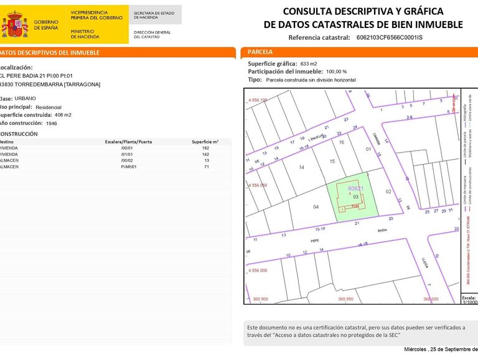Click surface value '142' in table

coord(205,154)
